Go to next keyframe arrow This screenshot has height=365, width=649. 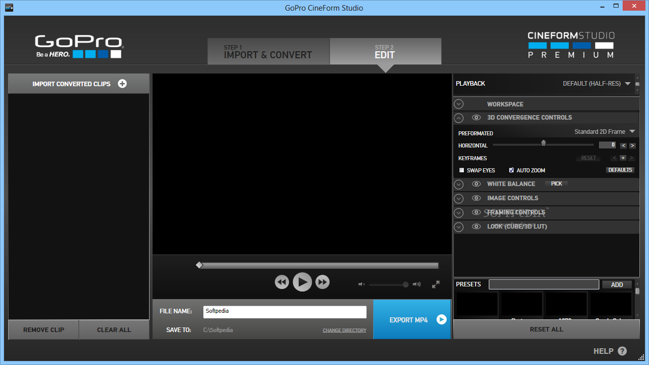[632, 158]
